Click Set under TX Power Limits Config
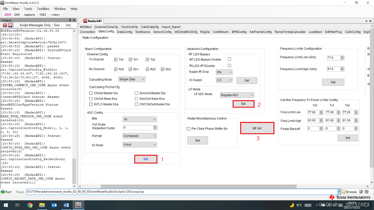The image size is (374, 210). coord(348,138)
